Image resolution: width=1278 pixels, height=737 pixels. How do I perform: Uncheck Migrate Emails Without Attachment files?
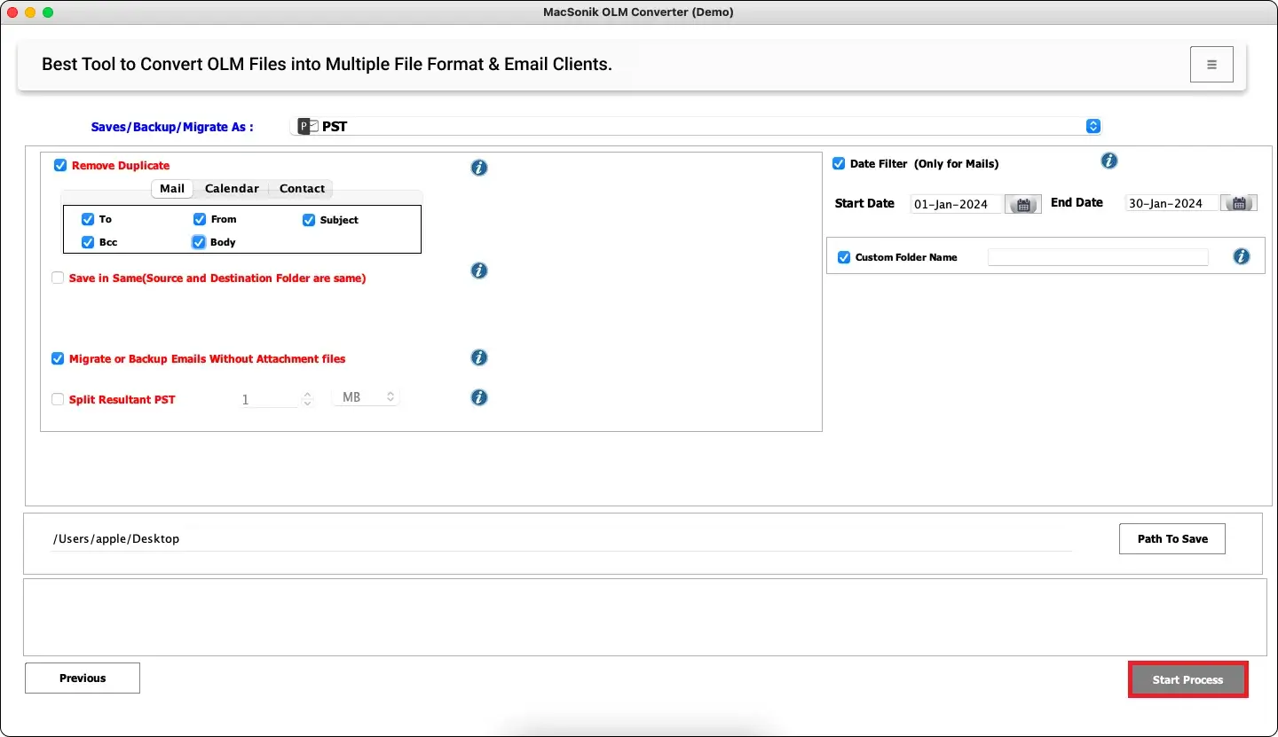click(58, 359)
